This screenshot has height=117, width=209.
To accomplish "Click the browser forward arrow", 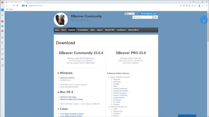I will click(x=10, y=6).
